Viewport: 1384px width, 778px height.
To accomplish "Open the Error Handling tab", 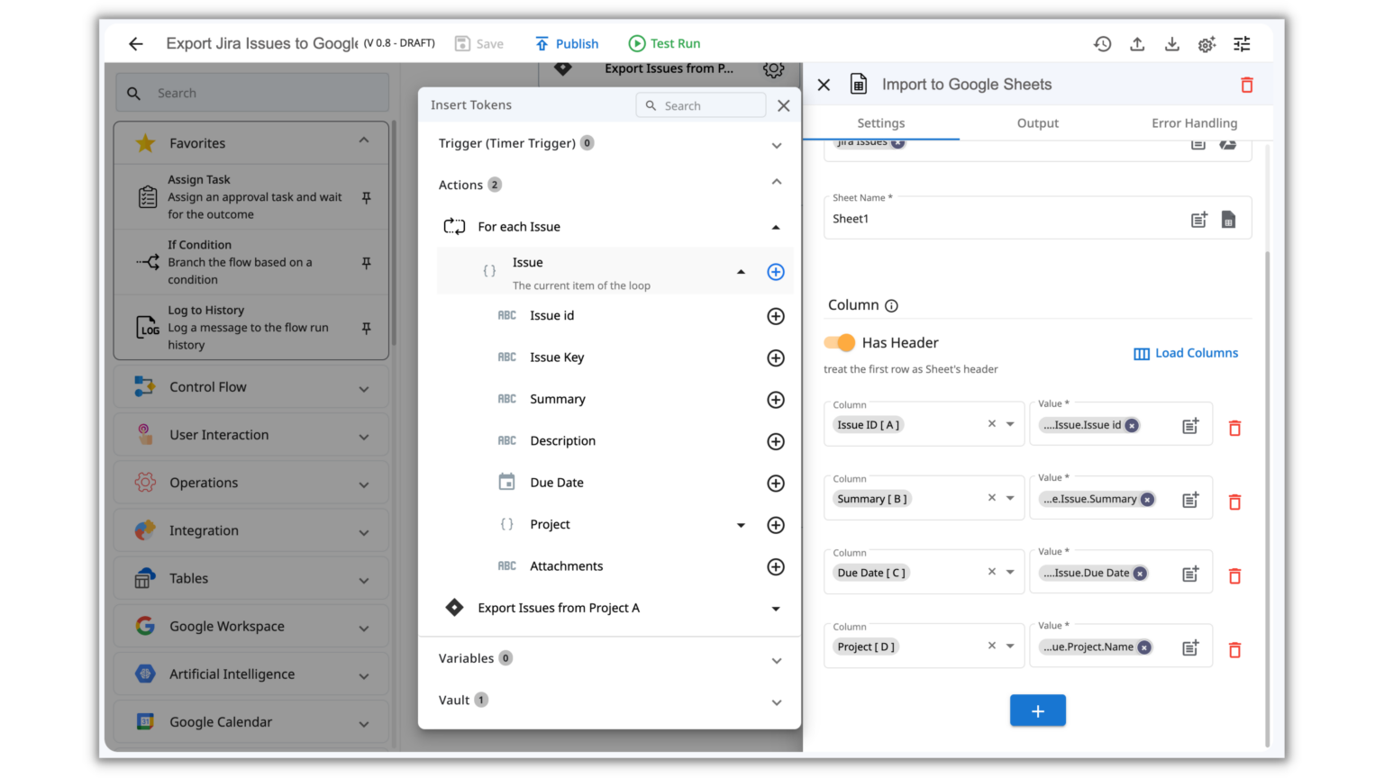I will pos(1193,122).
